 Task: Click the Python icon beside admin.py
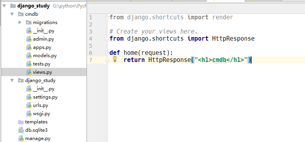[x=29, y=39]
